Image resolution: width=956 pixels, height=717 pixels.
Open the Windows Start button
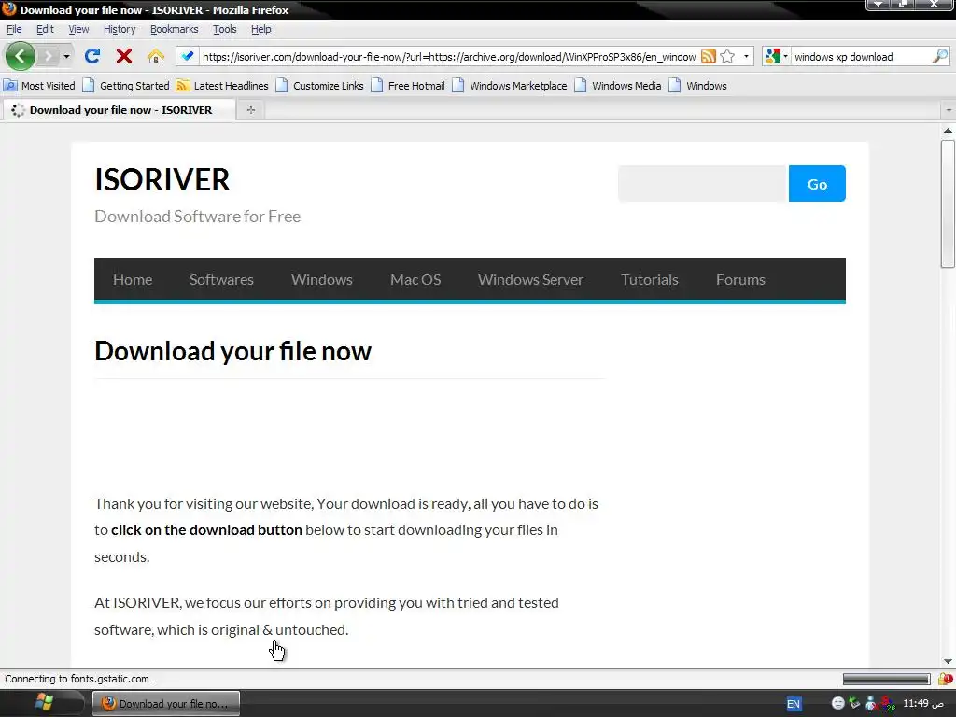tap(43, 703)
